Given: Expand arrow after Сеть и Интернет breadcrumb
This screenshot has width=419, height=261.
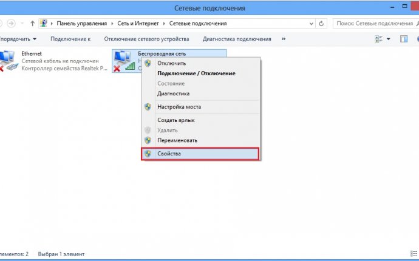Looking at the screenshot, I should [164, 24].
